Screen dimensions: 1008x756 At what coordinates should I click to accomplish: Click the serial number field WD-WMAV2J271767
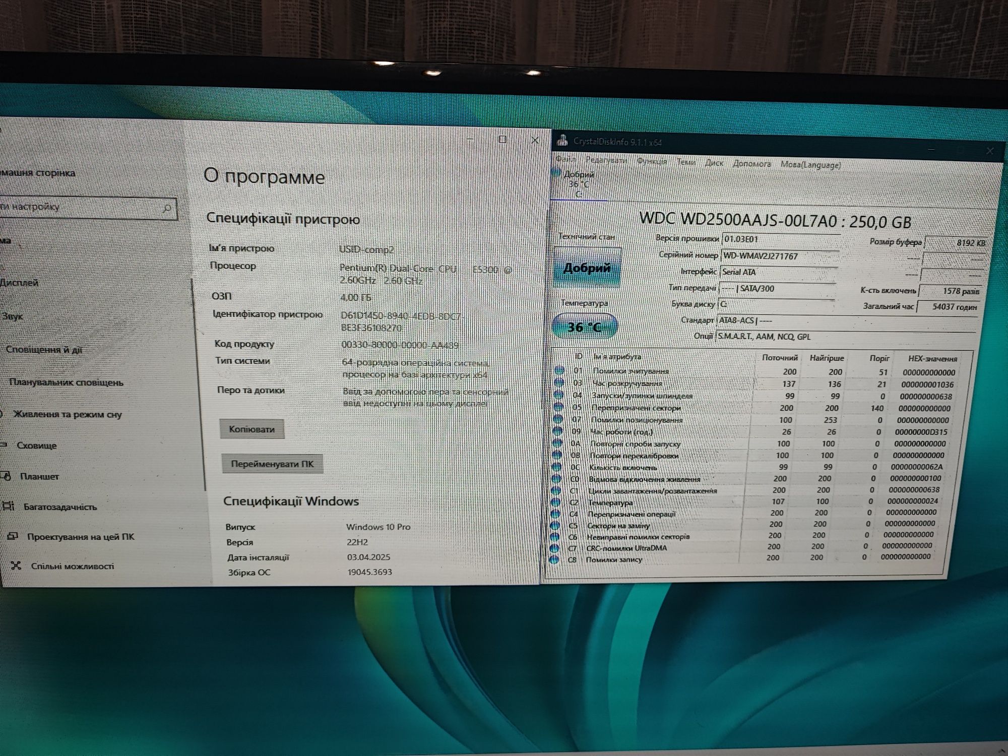tap(780, 256)
